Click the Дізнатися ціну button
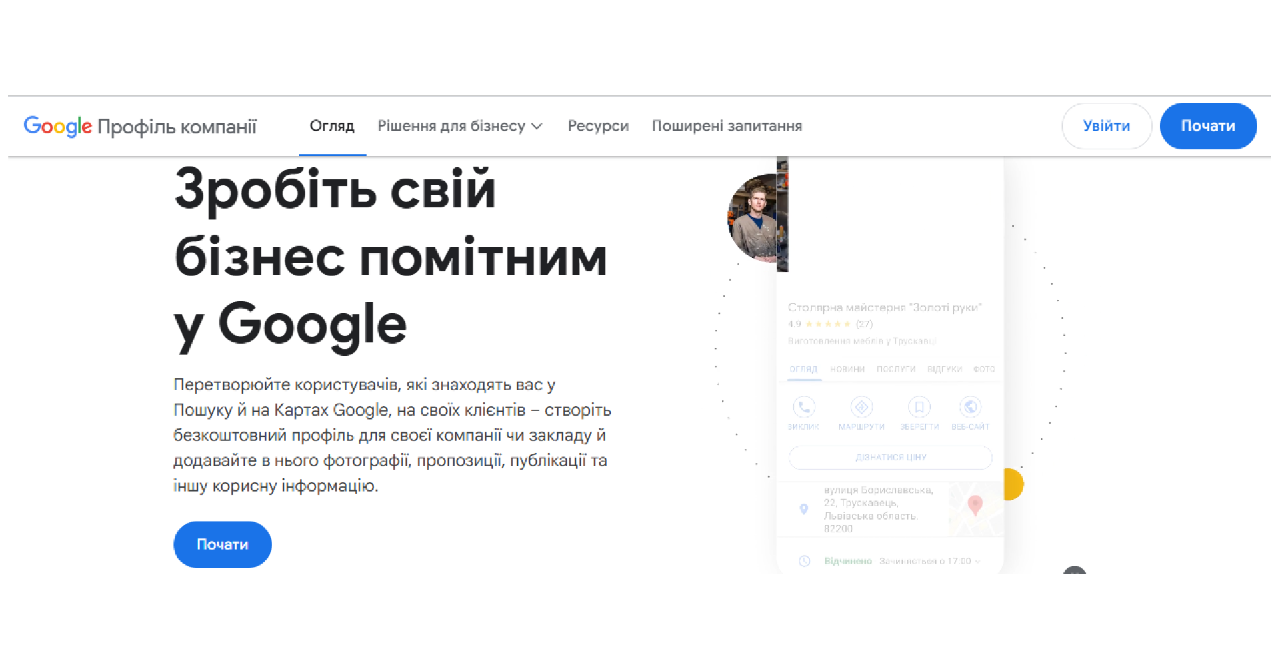The image size is (1280, 667). [891, 457]
